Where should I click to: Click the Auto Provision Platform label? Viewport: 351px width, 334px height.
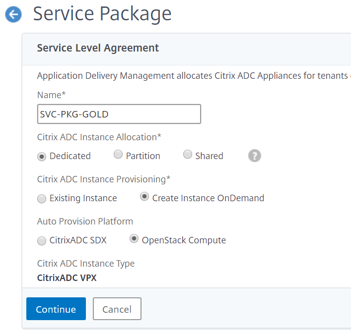click(x=85, y=222)
